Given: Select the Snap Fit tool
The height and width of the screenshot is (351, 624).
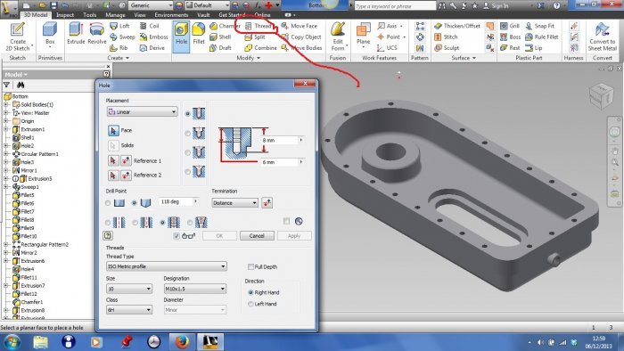Looking at the screenshot, I should tap(539, 26).
